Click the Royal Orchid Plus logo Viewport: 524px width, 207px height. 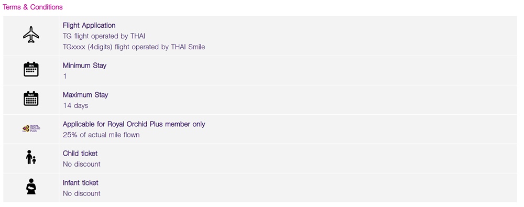click(31, 128)
